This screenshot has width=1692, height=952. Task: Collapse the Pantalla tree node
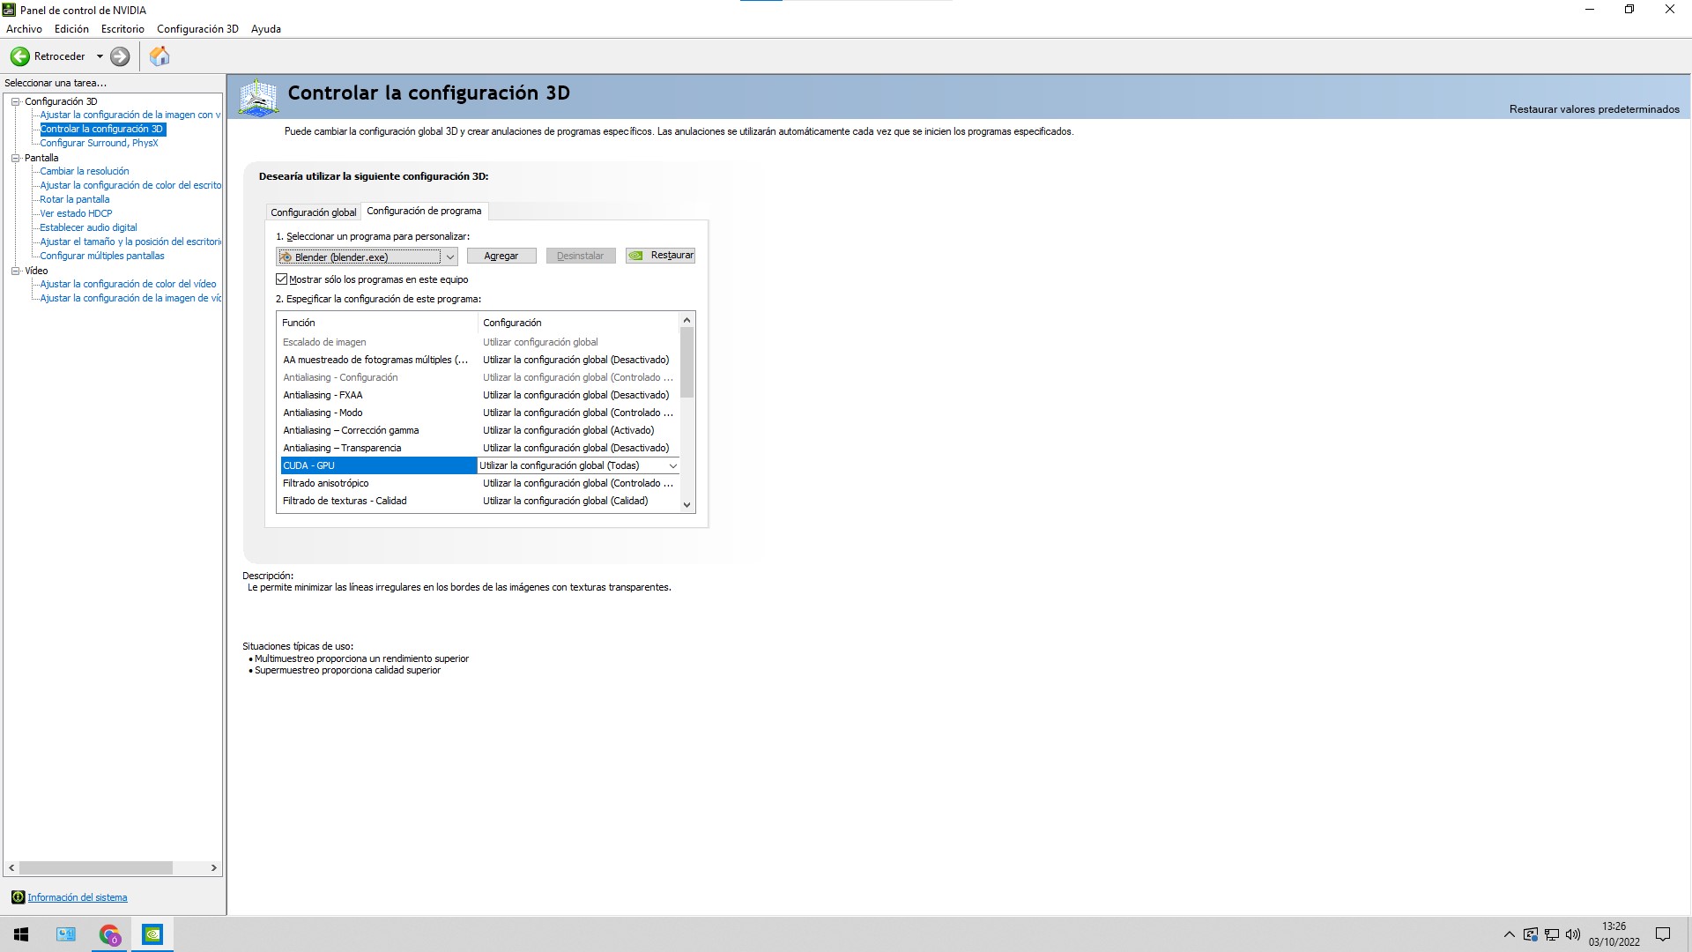click(x=15, y=158)
